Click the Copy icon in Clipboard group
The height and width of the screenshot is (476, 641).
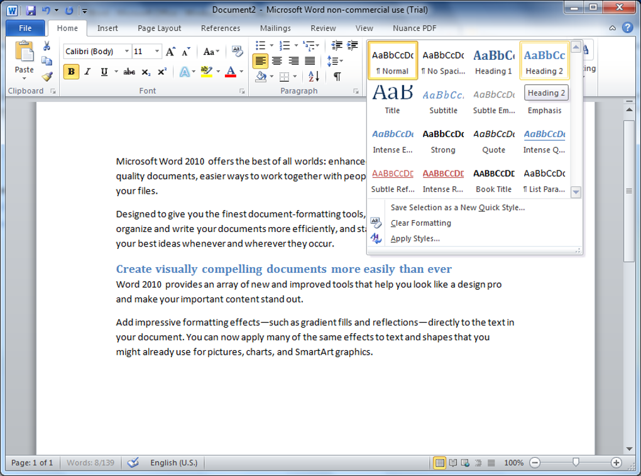(x=47, y=61)
